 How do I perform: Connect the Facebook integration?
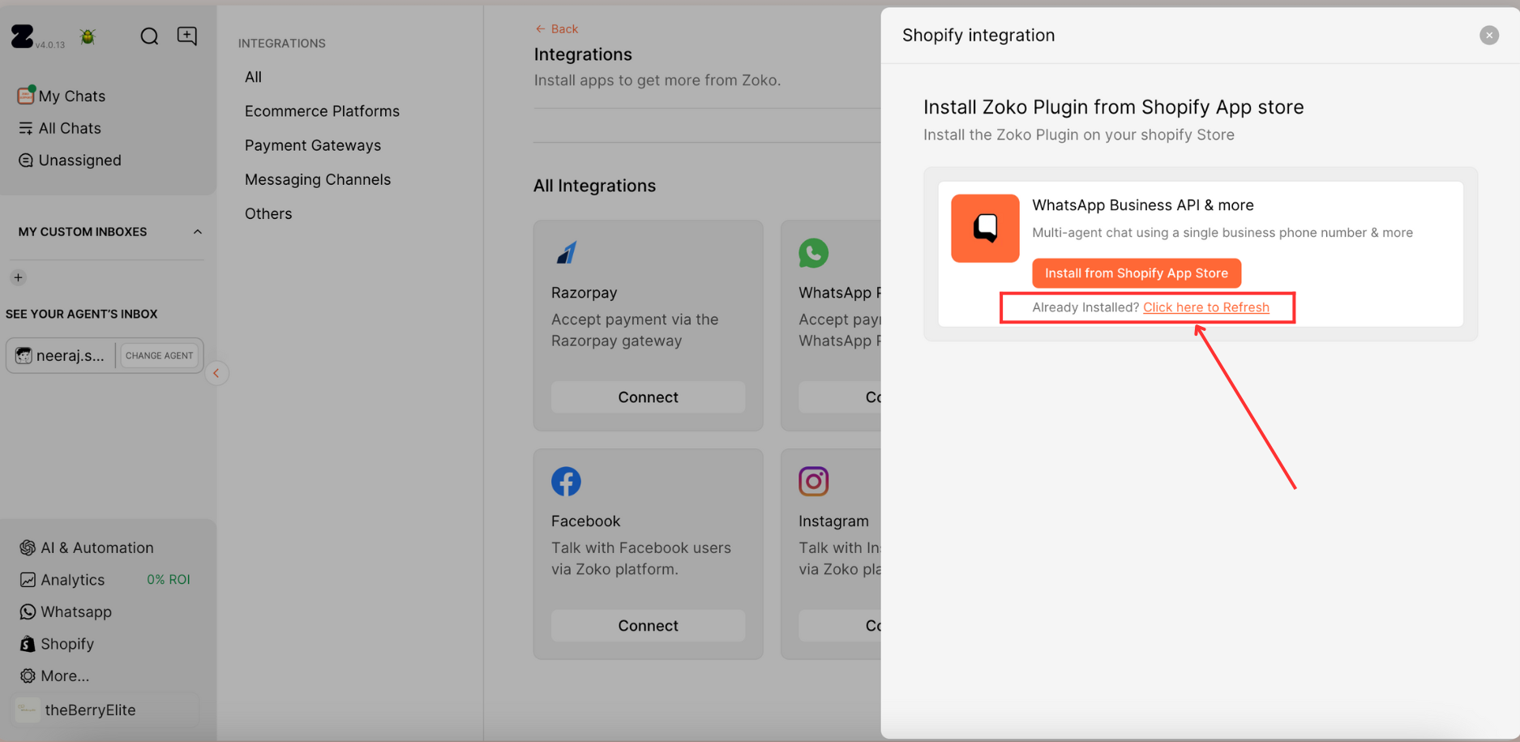[648, 626]
